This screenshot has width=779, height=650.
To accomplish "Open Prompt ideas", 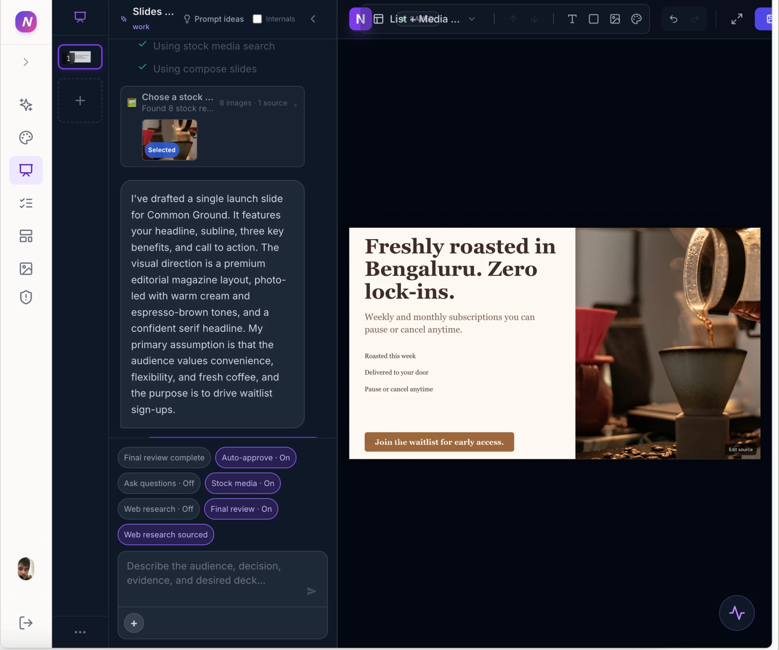I will (x=214, y=19).
